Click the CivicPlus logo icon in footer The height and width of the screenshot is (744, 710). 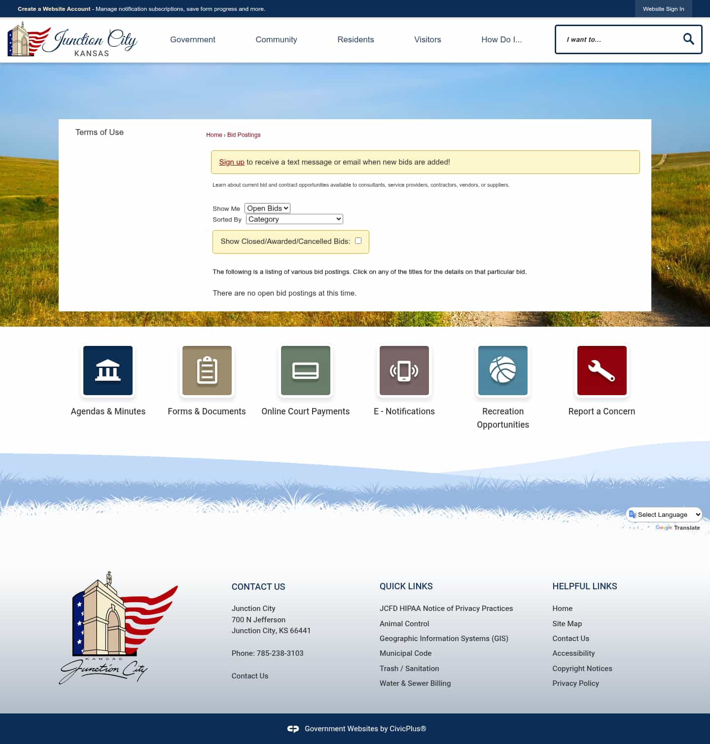click(293, 729)
